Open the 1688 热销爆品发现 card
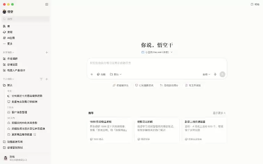Screen dimensions: 263x164 click(x=110, y=130)
